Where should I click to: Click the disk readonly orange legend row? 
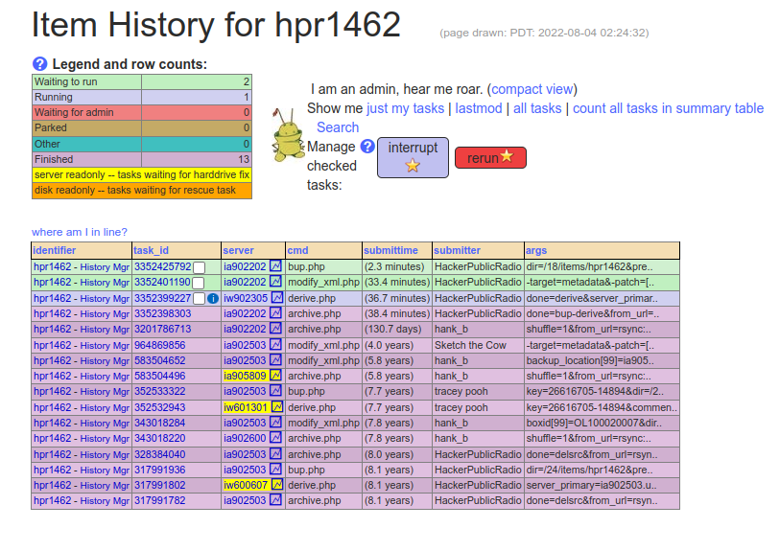(x=142, y=191)
